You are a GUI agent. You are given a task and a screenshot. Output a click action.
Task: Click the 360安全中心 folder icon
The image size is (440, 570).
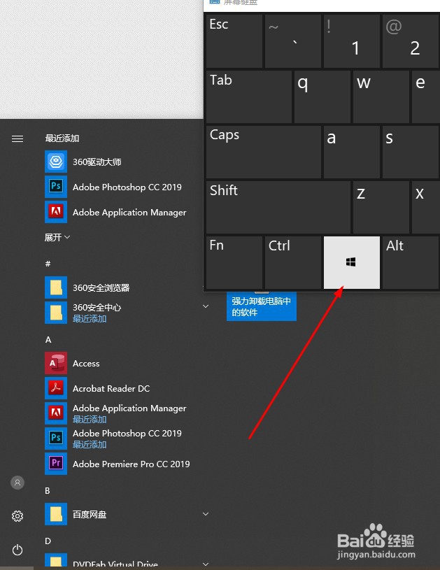tap(56, 313)
